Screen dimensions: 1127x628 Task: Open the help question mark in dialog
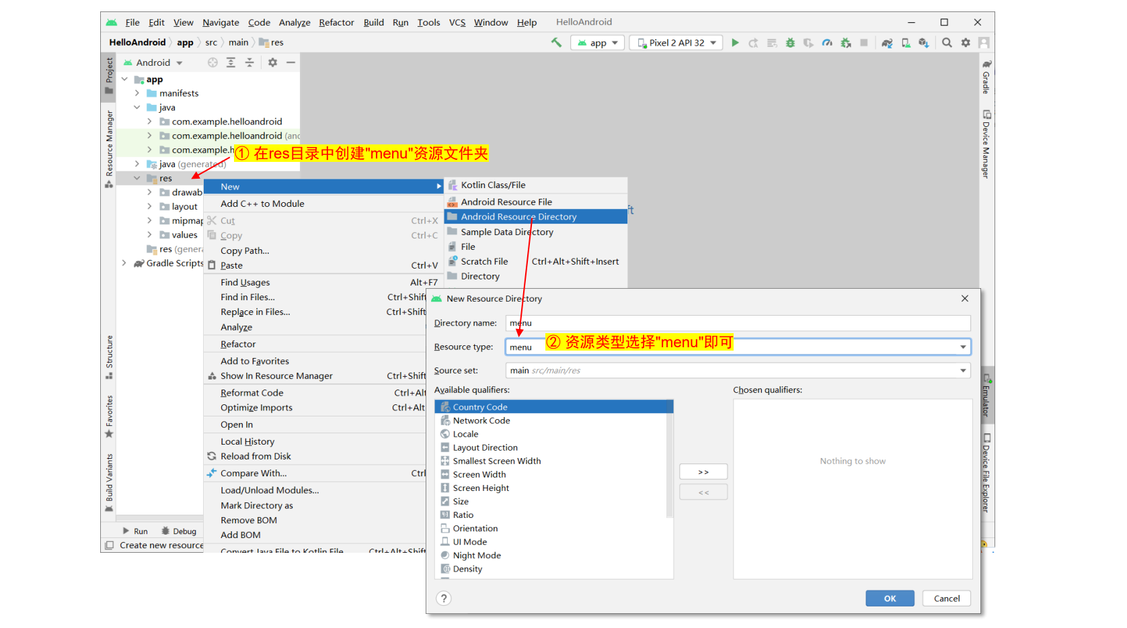pos(444,598)
